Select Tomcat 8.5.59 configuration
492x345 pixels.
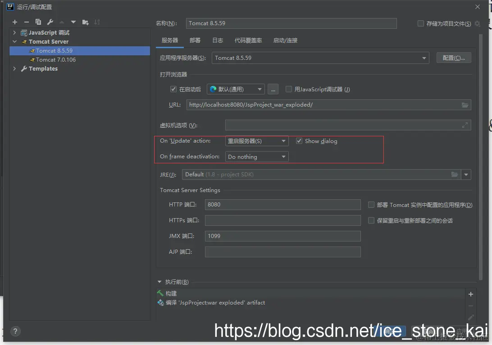80,51
